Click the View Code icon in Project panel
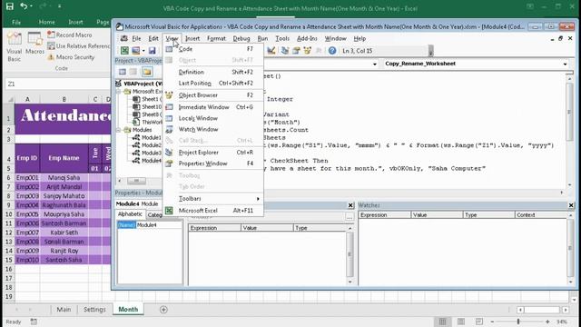Viewport: 581px width, 327px height. [123, 72]
